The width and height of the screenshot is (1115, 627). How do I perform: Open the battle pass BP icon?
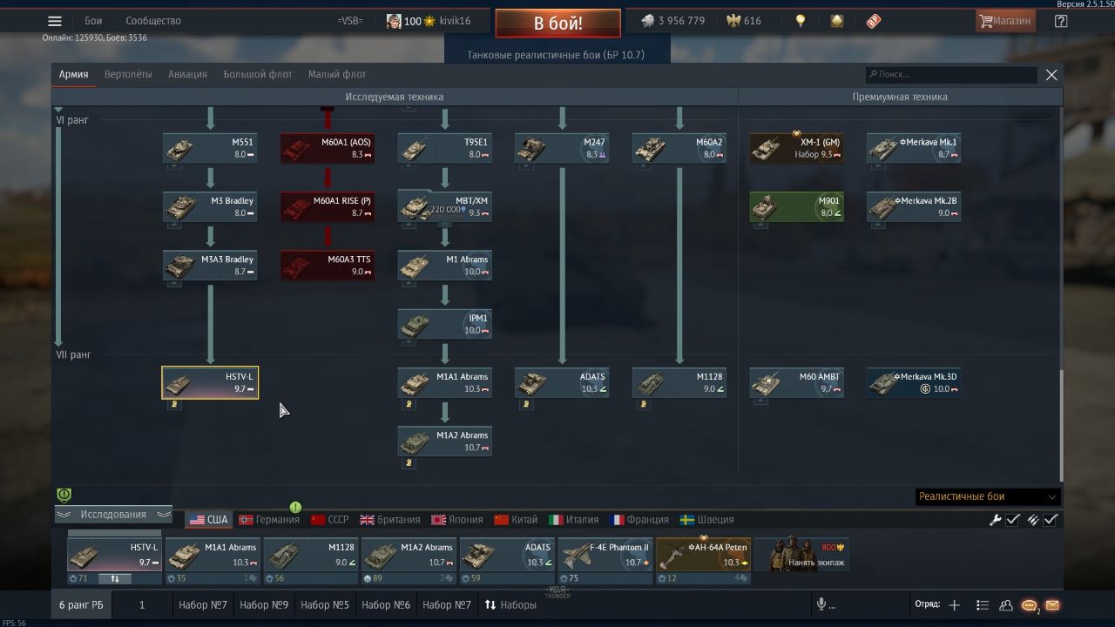(x=874, y=21)
